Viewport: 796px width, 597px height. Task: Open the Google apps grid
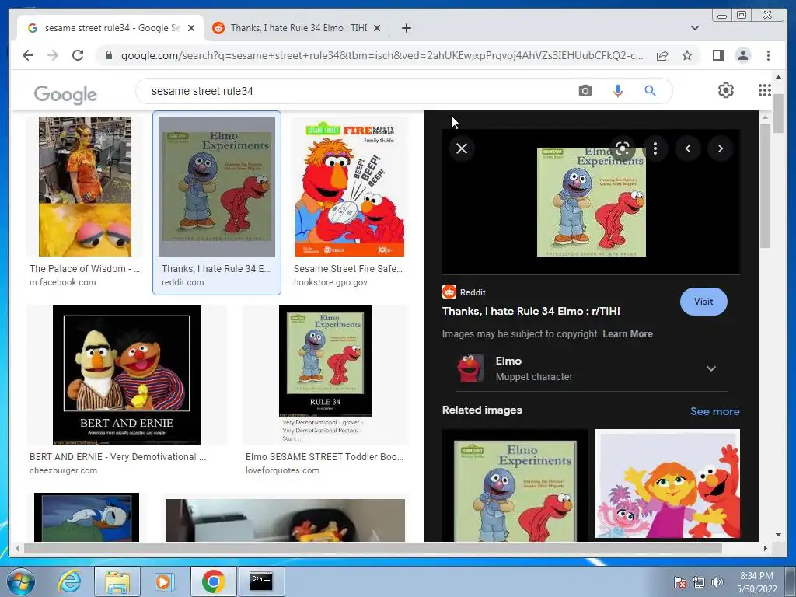point(765,90)
